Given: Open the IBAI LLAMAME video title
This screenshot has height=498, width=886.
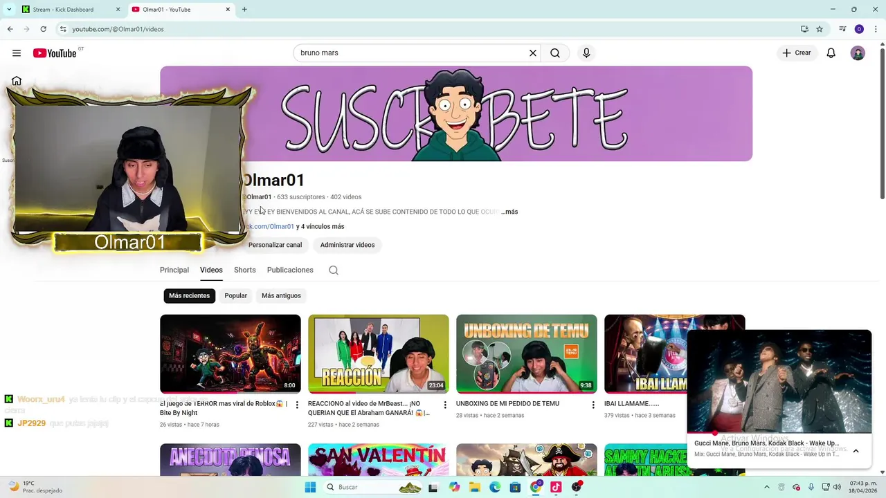Looking at the screenshot, I should click(631, 404).
